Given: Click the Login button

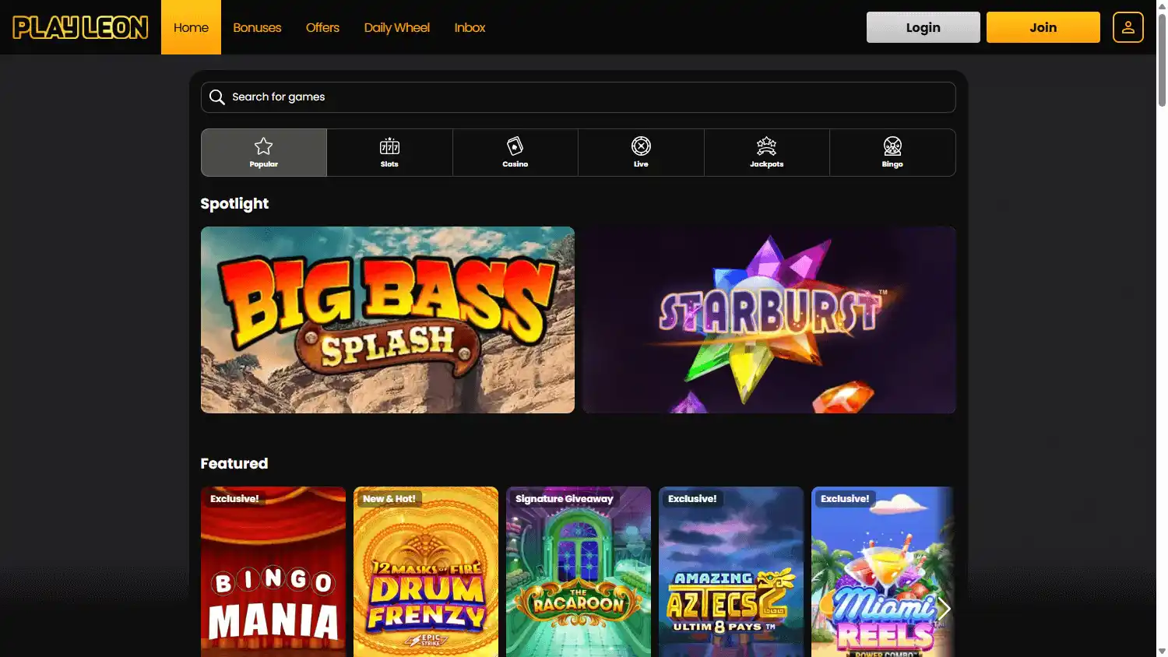Looking at the screenshot, I should click(923, 27).
